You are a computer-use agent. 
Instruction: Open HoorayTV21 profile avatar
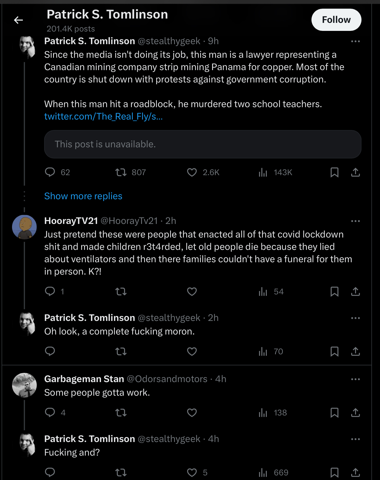[24, 227]
